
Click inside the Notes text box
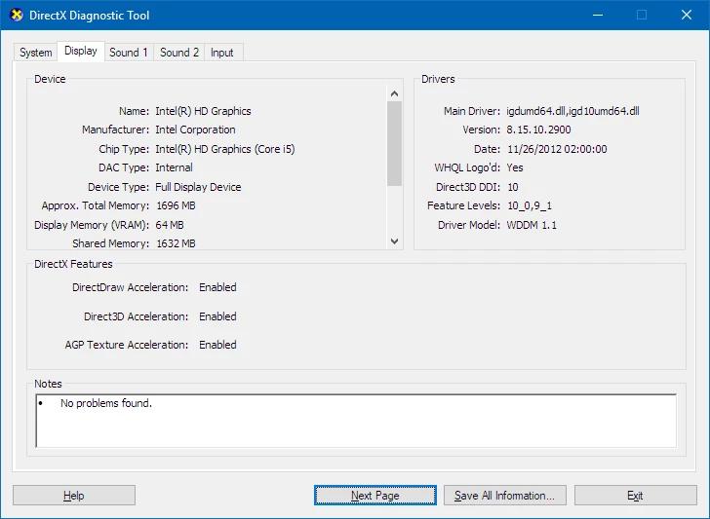(x=356, y=421)
